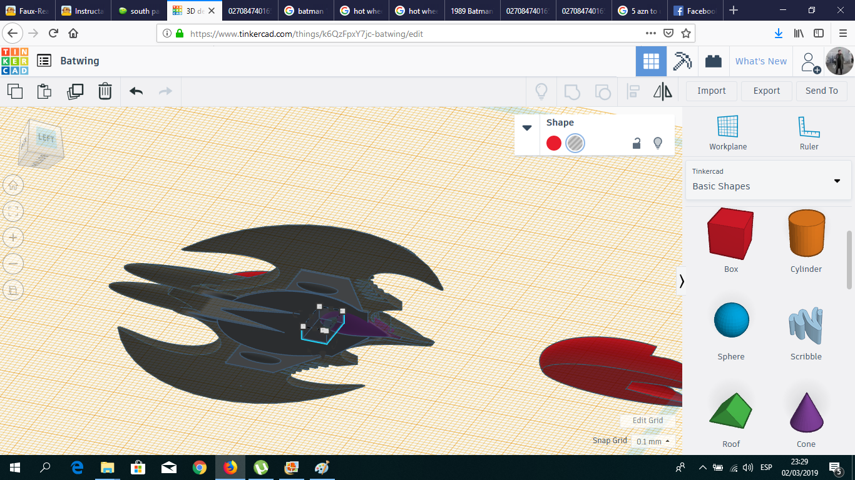
Task: Switch to the 1989 Batman browser tab
Action: [x=472, y=11]
